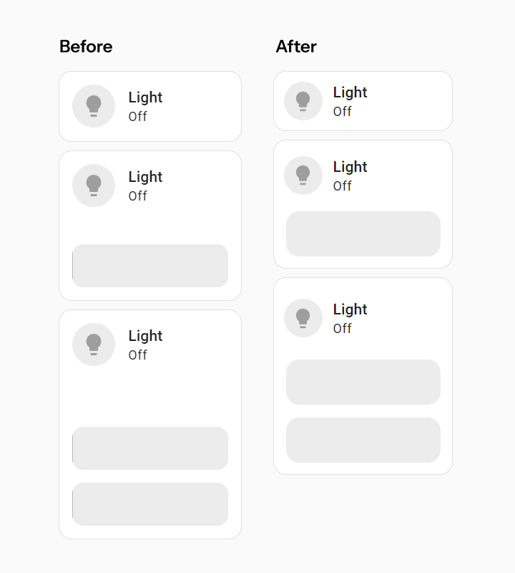Click the Light label on the second After card
The image size is (515, 573).
coord(350,167)
